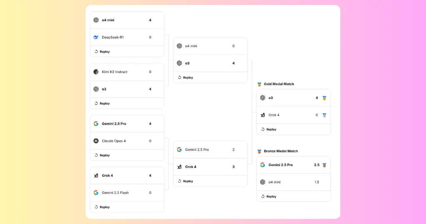Replay Gemini 2.5 Pro vs Claude Opus 4
Image resolution: width=426 pixels, height=224 pixels.
click(x=102, y=155)
